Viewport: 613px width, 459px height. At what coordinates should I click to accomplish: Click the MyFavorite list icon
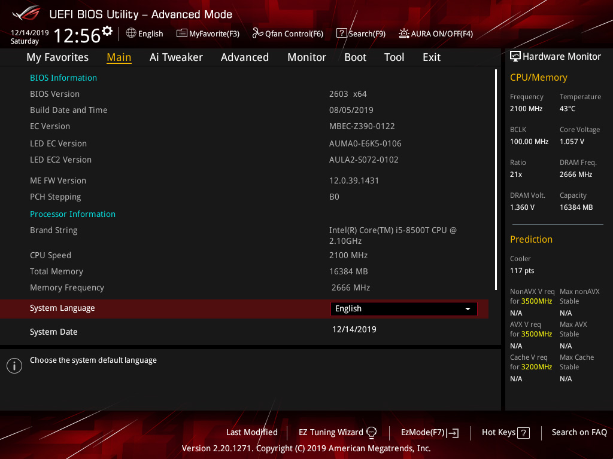(x=181, y=33)
